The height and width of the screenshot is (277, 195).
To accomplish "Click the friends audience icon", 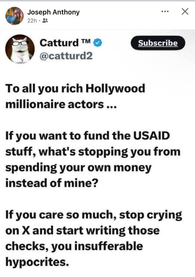I will coord(45,21).
